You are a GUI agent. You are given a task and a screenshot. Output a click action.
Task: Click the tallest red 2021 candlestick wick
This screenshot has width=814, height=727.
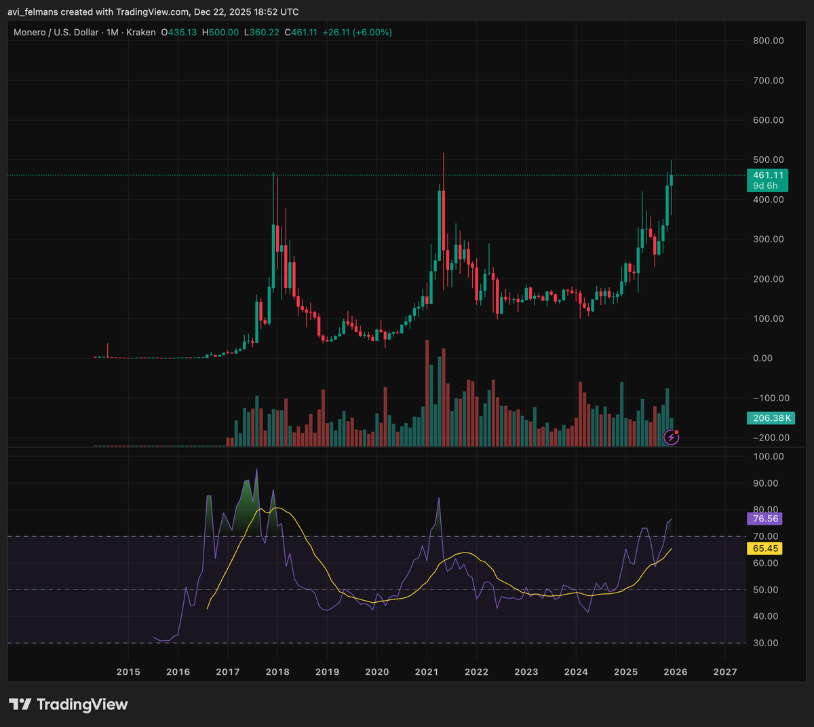pyautogui.click(x=443, y=170)
